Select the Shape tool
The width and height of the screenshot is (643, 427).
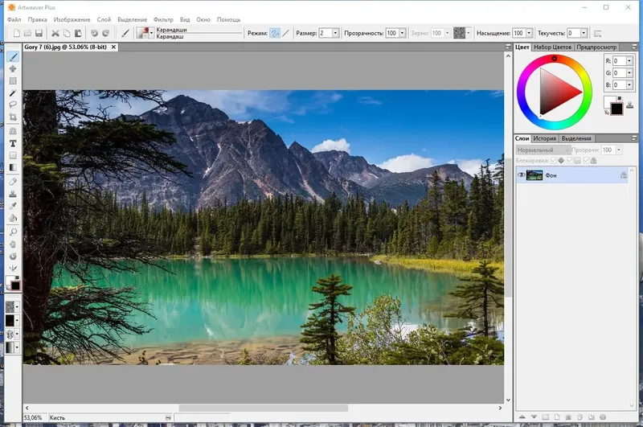click(x=13, y=155)
